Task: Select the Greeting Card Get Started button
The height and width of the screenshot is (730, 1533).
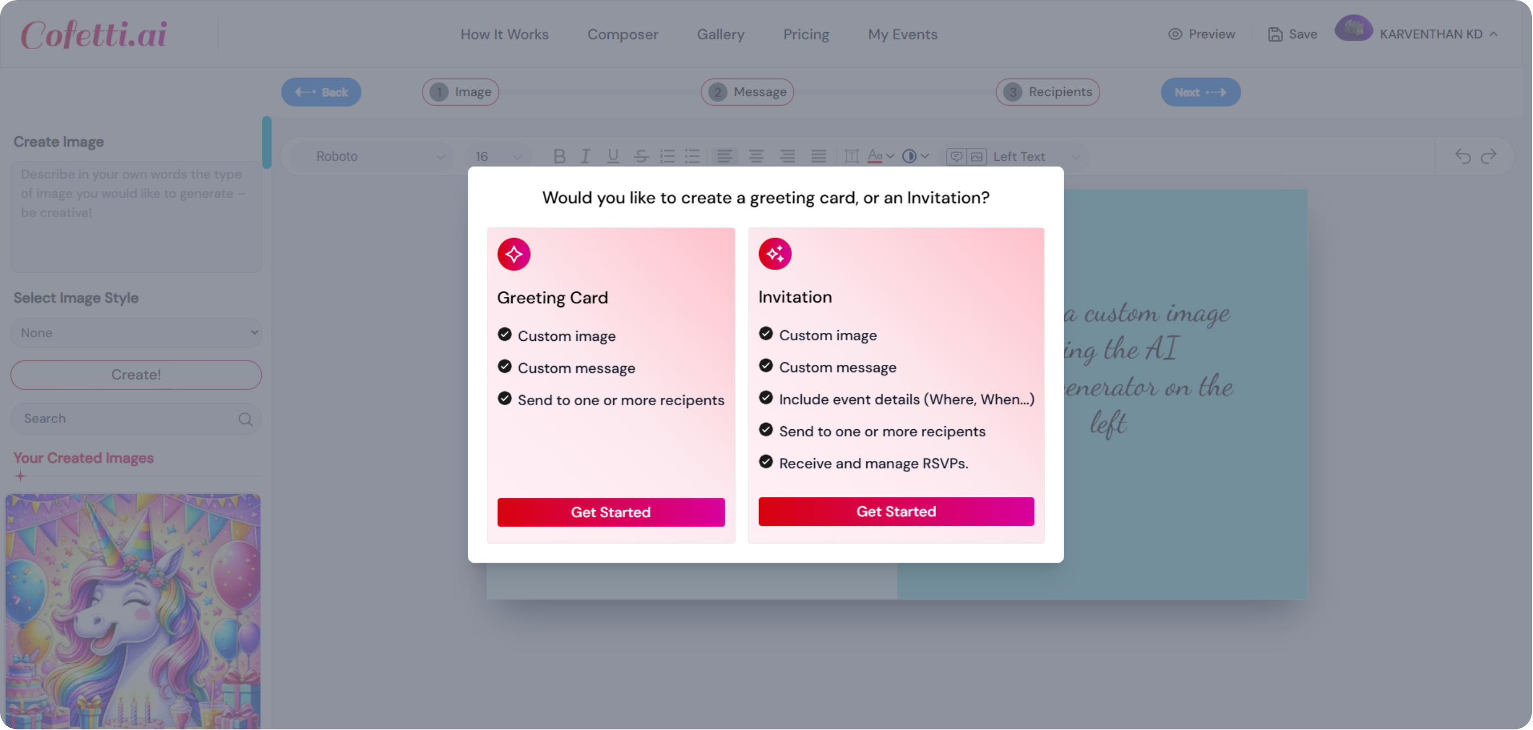Action: (611, 511)
